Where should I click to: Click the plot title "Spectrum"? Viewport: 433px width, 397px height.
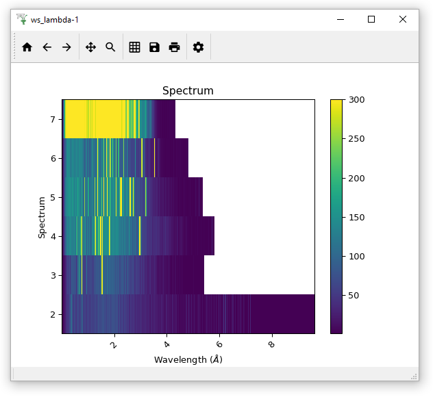[188, 91]
